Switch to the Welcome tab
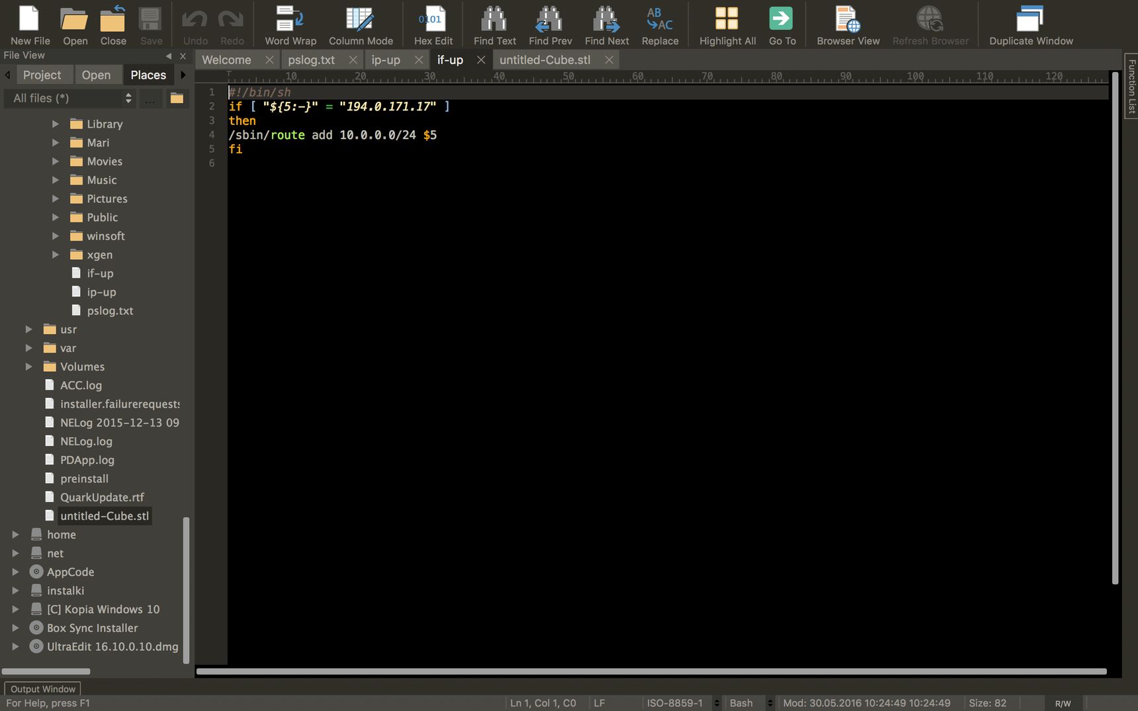This screenshot has width=1138, height=711. [226, 60]
